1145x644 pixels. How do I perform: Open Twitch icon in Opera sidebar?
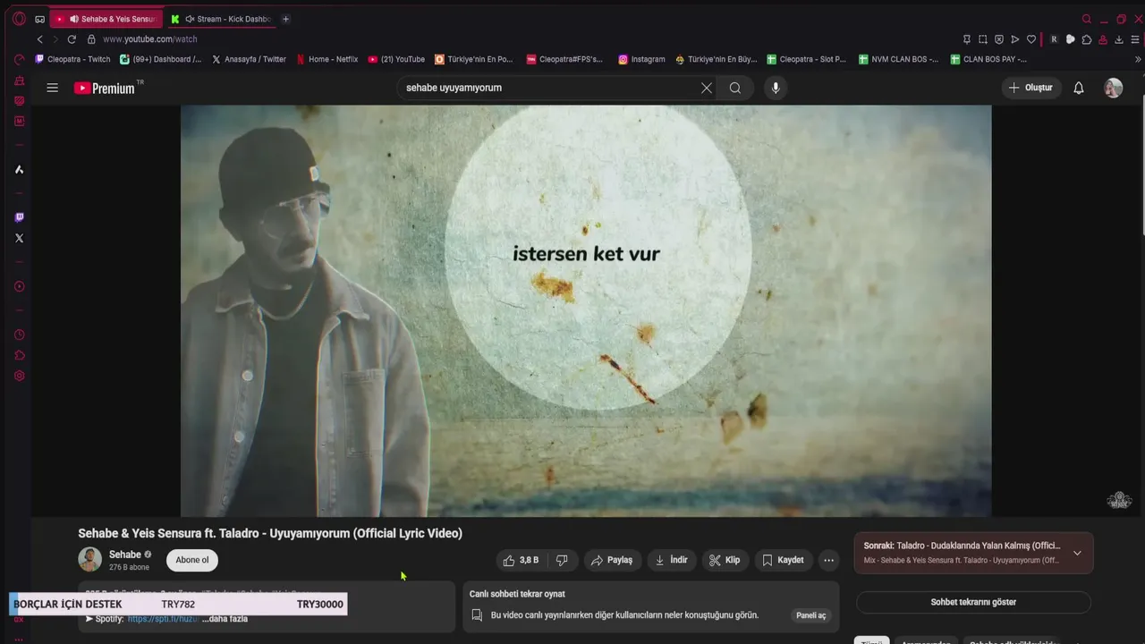pyautogui.click(x=19, y=217)
